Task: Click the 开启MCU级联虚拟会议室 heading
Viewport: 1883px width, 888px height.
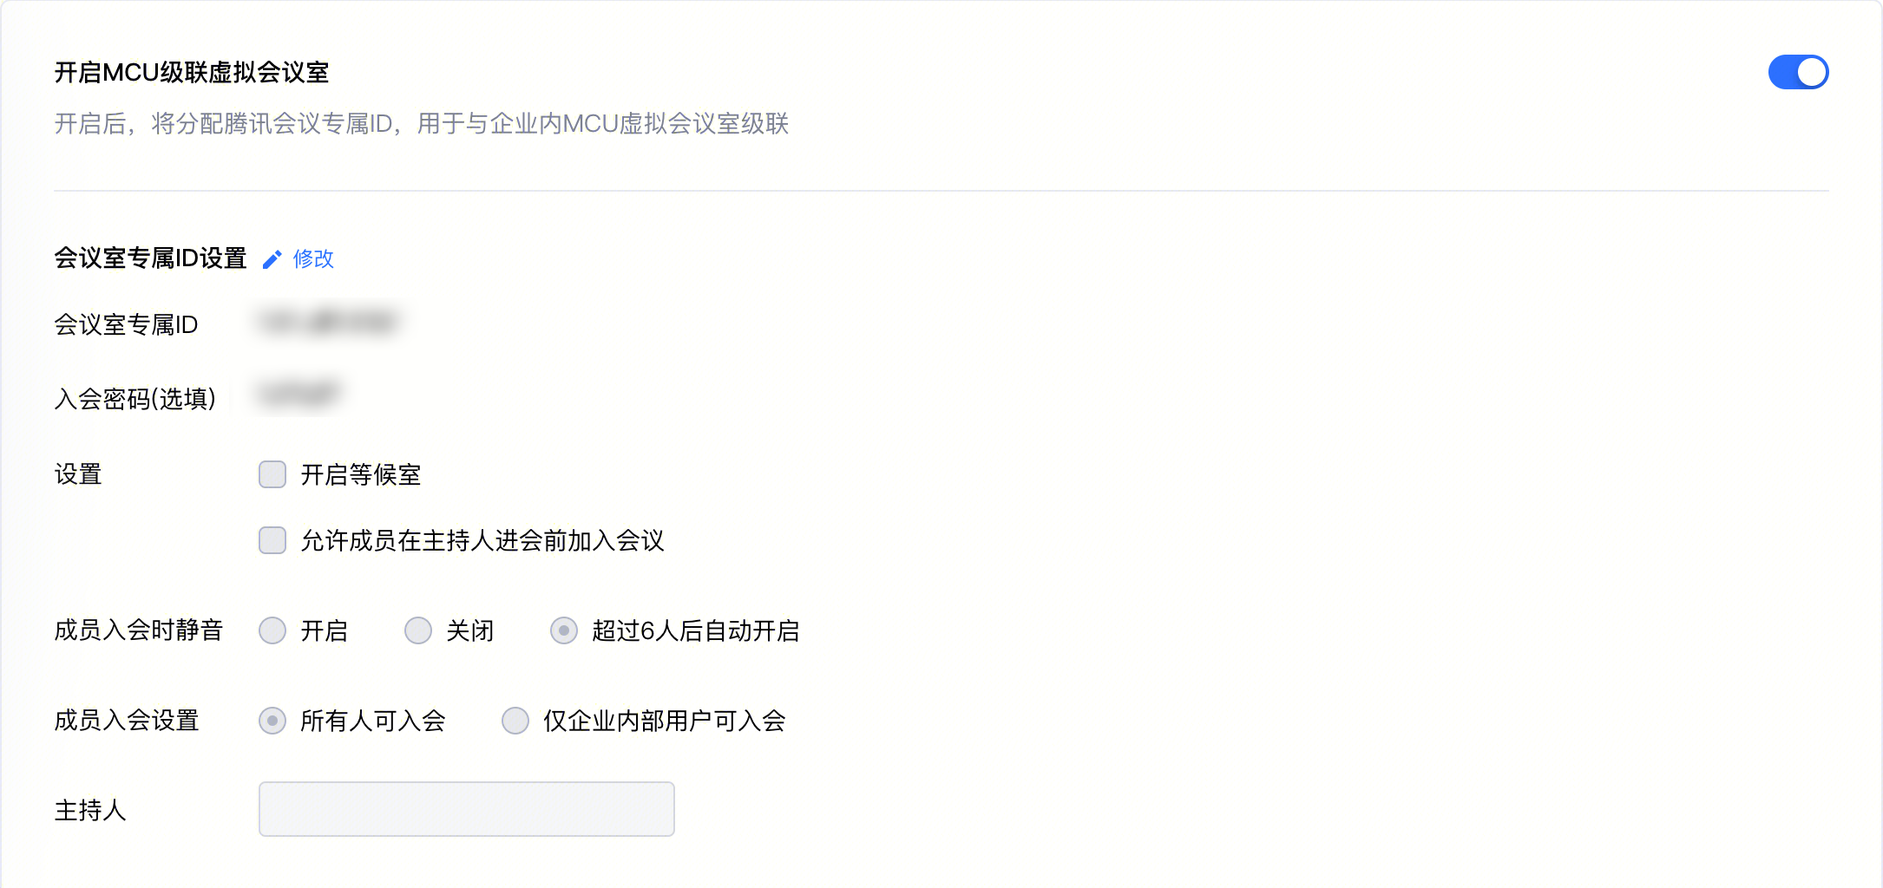Action: (192, 72)
